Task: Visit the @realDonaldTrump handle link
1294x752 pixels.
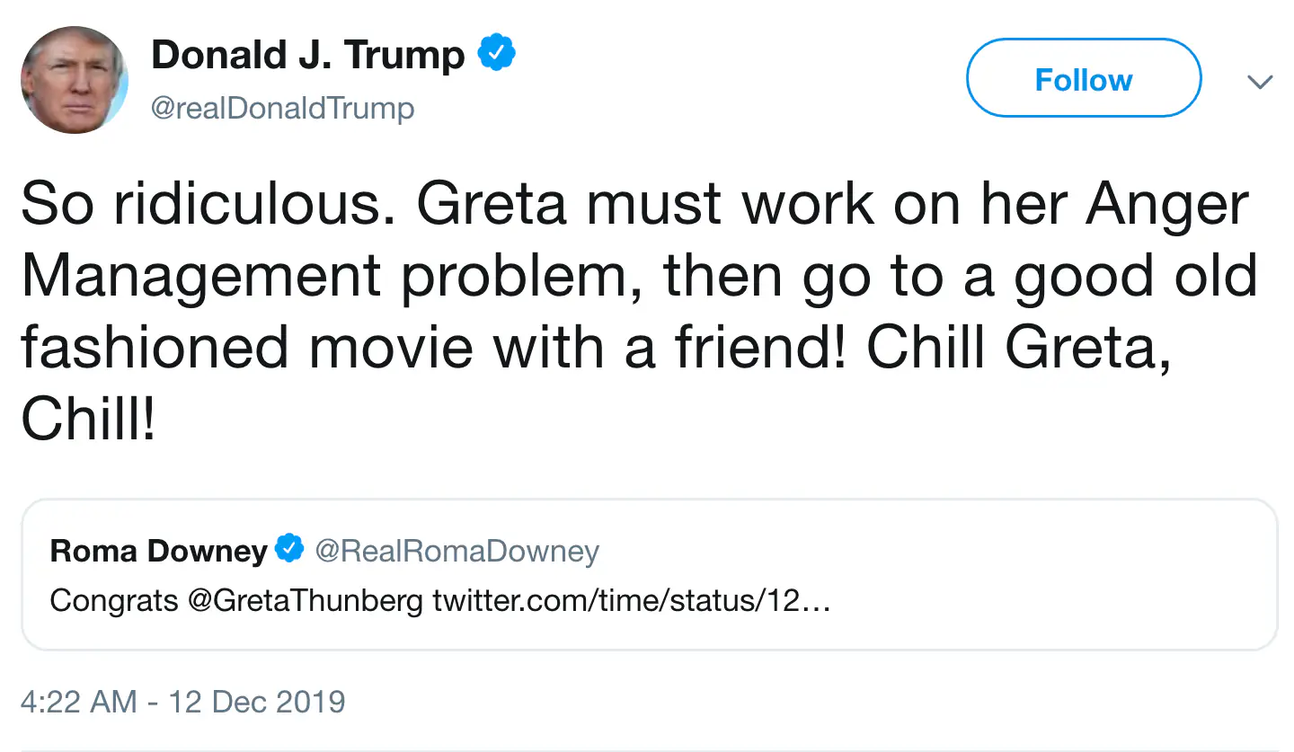Action: tap(282, 110)
